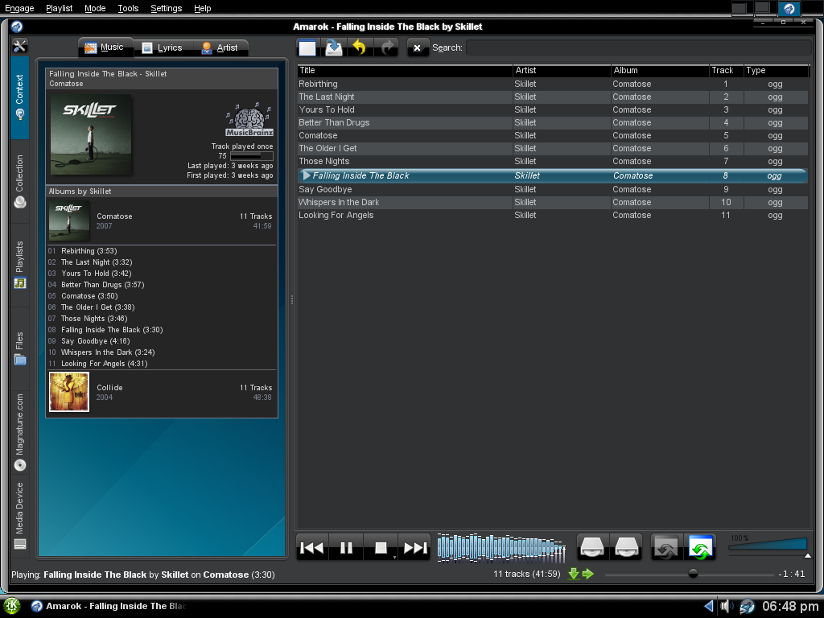Click into the playlist Search field
824x618 pixels.
coord(638,47)
